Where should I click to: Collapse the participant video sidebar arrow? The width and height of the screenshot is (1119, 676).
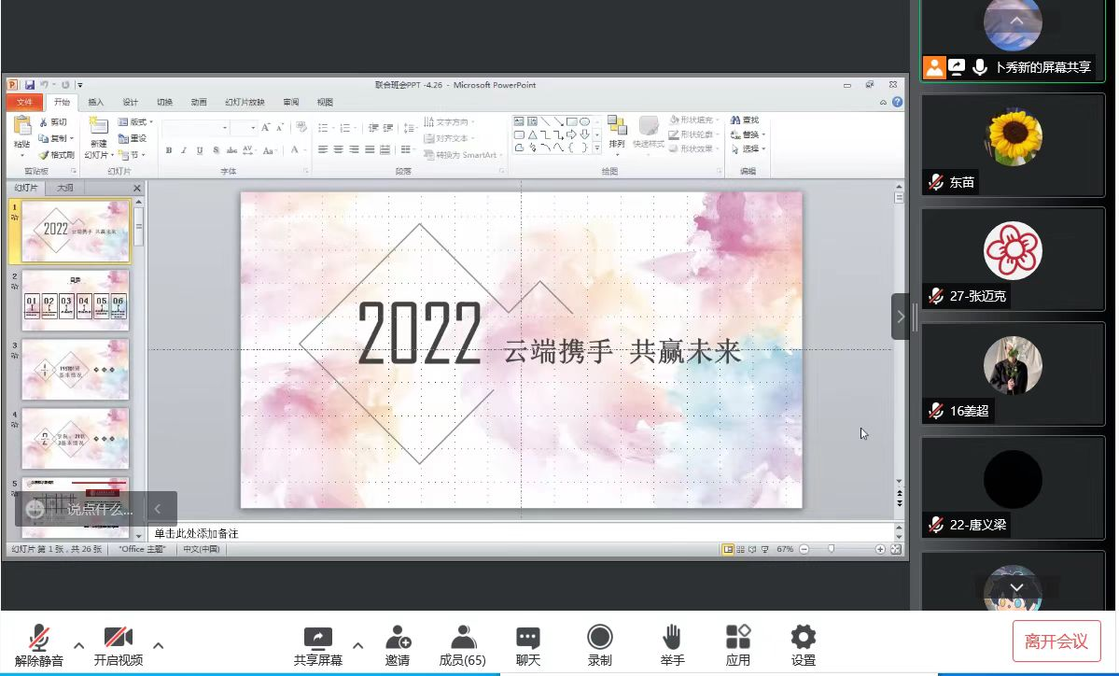click(900, 317)
